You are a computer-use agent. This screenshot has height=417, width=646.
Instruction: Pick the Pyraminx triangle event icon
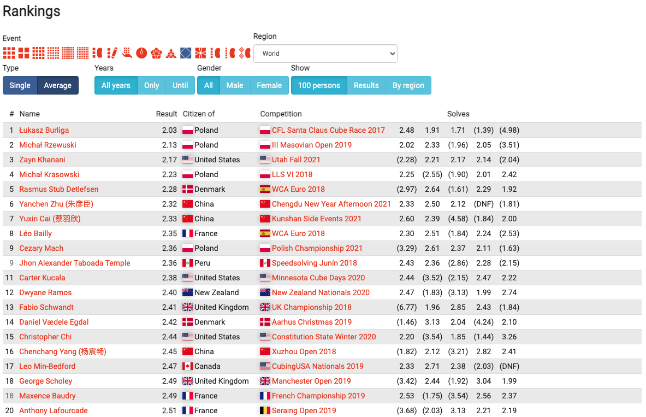(x=171, y=53)
